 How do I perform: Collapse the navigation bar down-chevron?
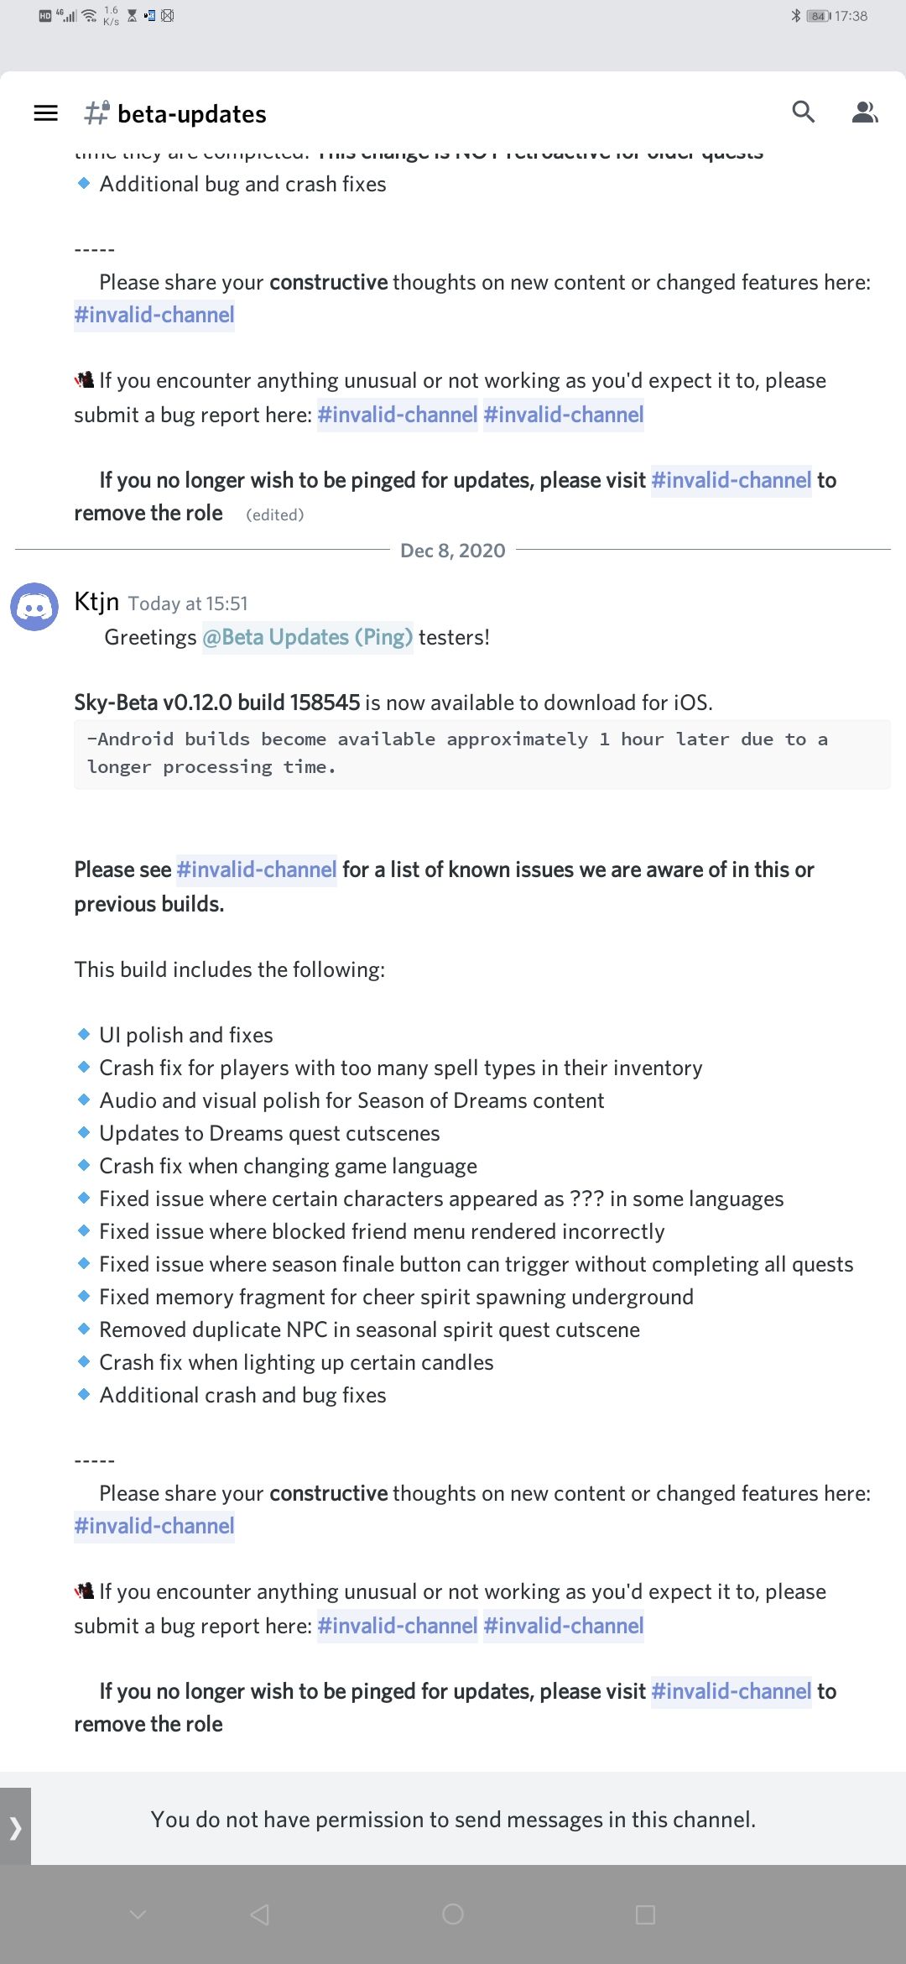click(138, 1914)
